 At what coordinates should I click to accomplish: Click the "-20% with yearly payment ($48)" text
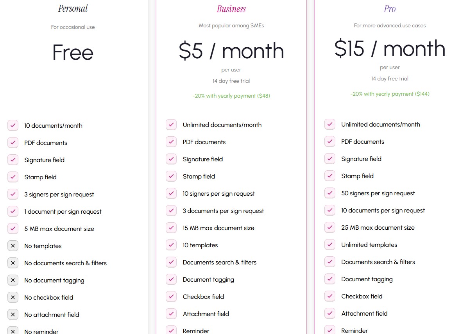pyautogui.click(x=231, y=96)
